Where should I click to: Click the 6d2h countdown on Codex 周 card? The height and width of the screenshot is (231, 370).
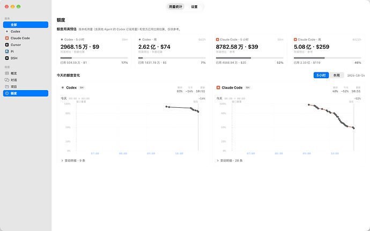click(202, 40)
